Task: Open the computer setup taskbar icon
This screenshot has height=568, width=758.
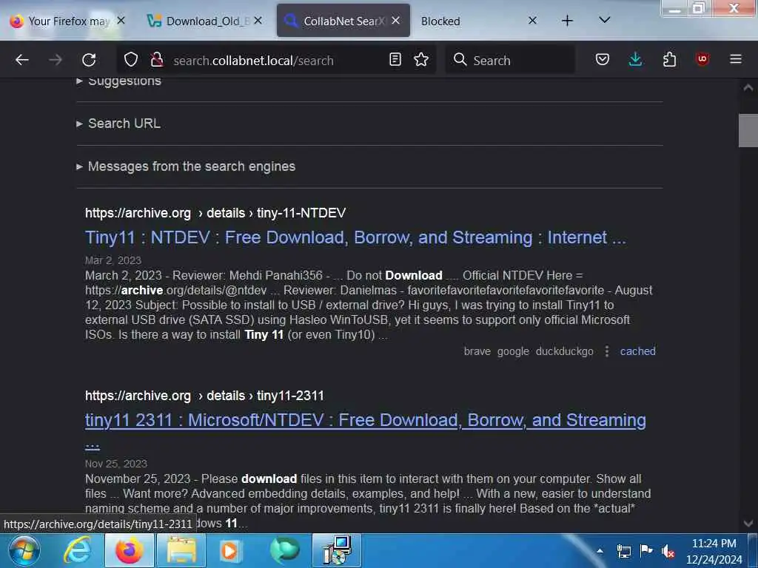Action: [x=337, y=550]
